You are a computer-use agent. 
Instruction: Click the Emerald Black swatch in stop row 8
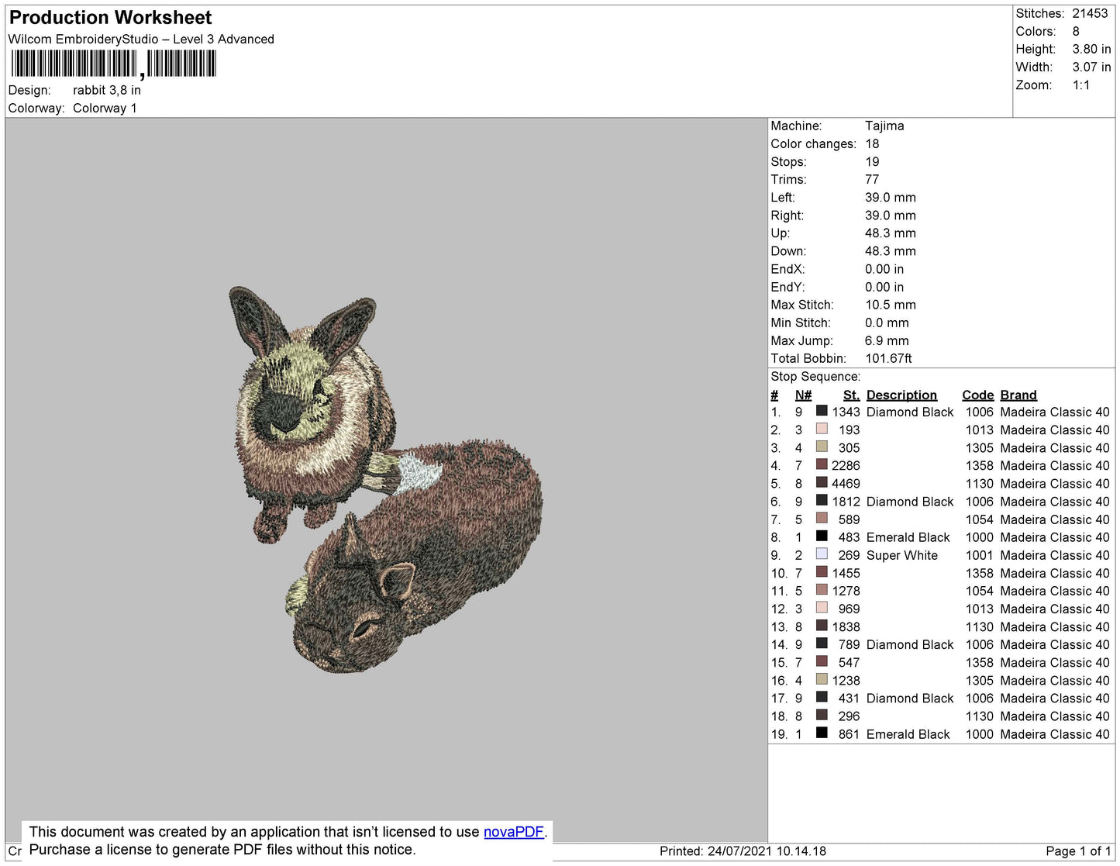click(x=822, y=536)
